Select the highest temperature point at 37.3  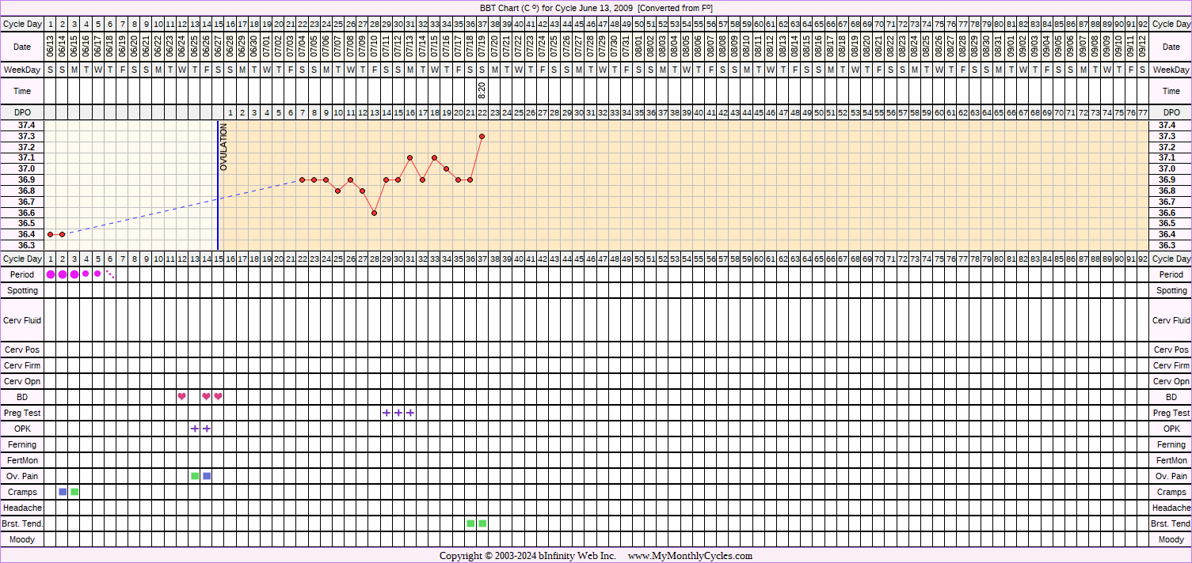pyautogui.click(x=482, y=136)
